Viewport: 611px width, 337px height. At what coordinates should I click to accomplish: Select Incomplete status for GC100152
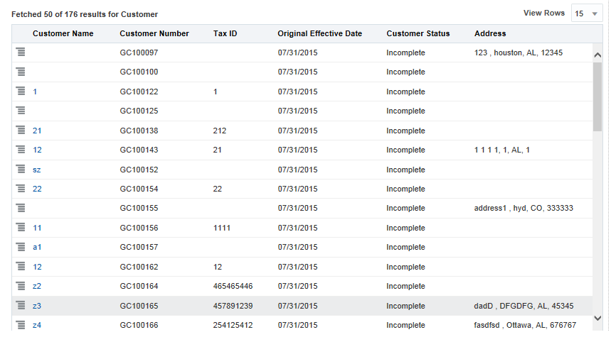coord(405,170)
